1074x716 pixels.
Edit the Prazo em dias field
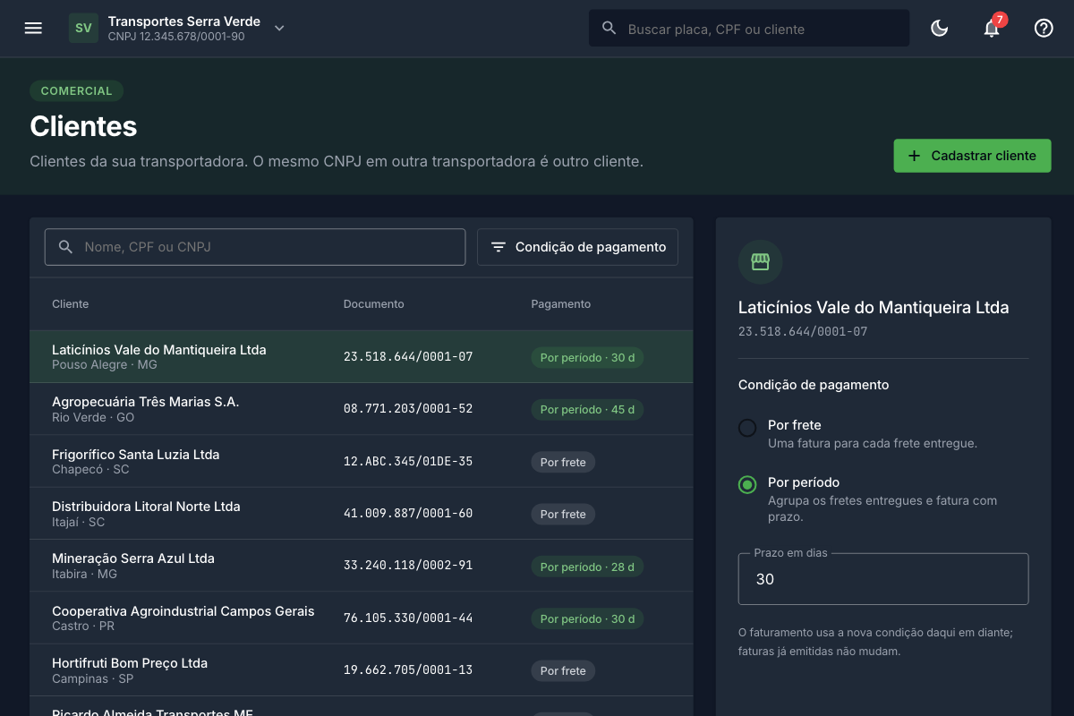pyautogui.click(x=883, y=579)
